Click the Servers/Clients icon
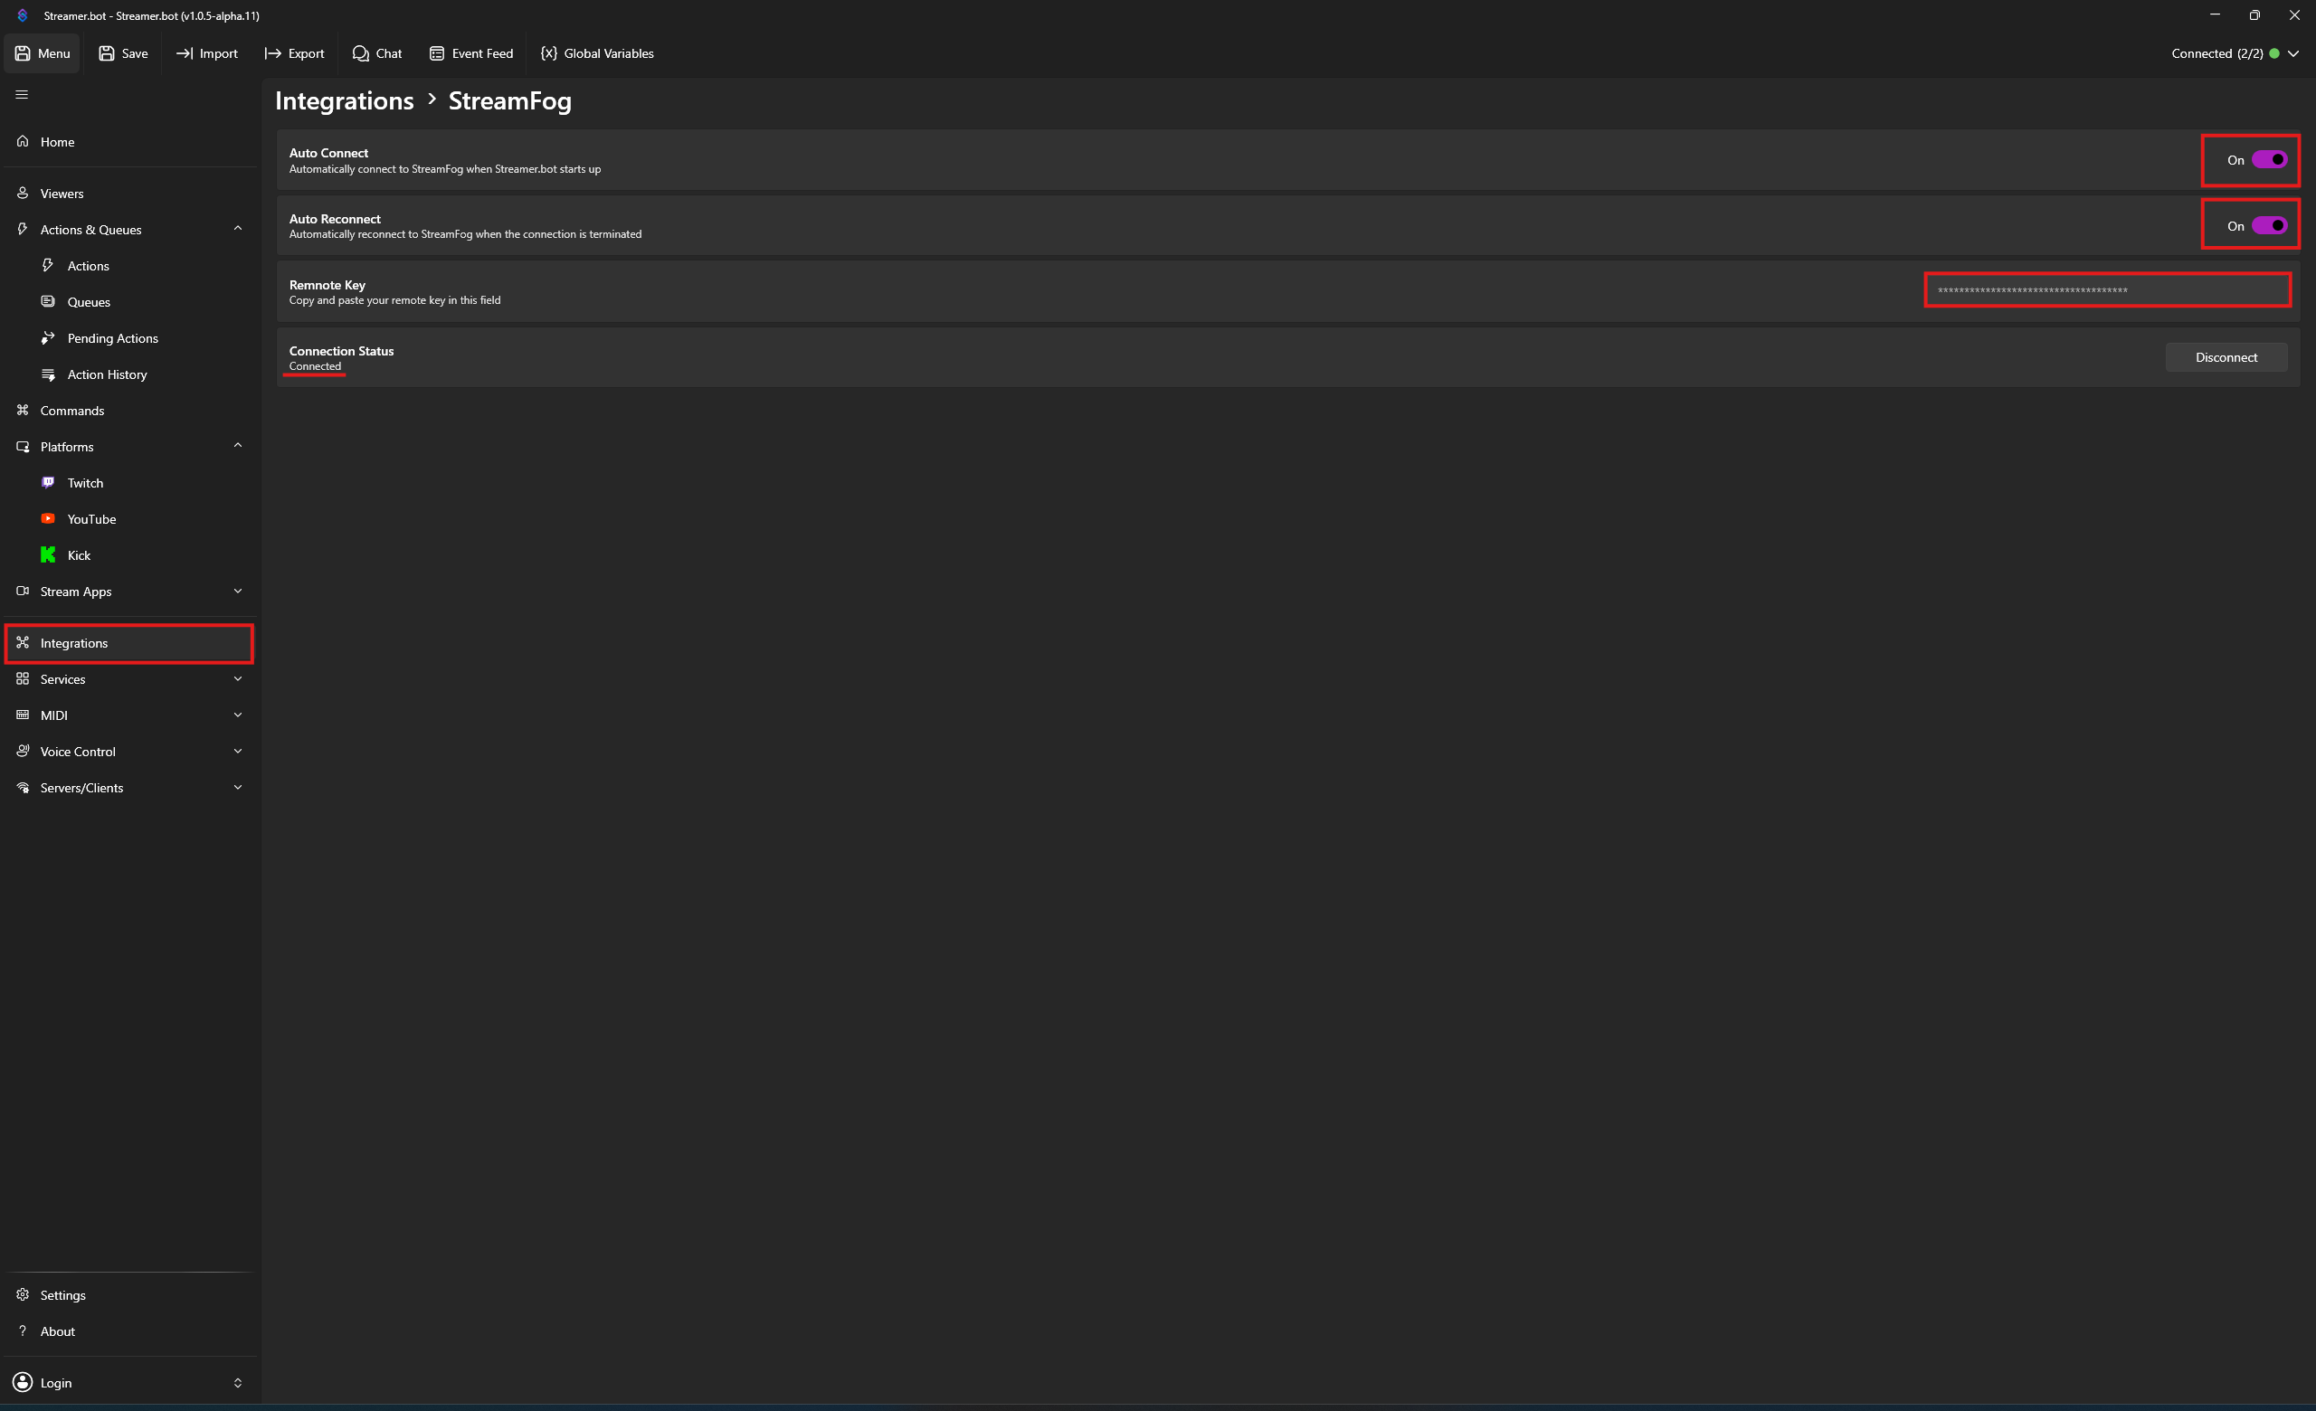 pyautogui.click(x=23, y=787)
